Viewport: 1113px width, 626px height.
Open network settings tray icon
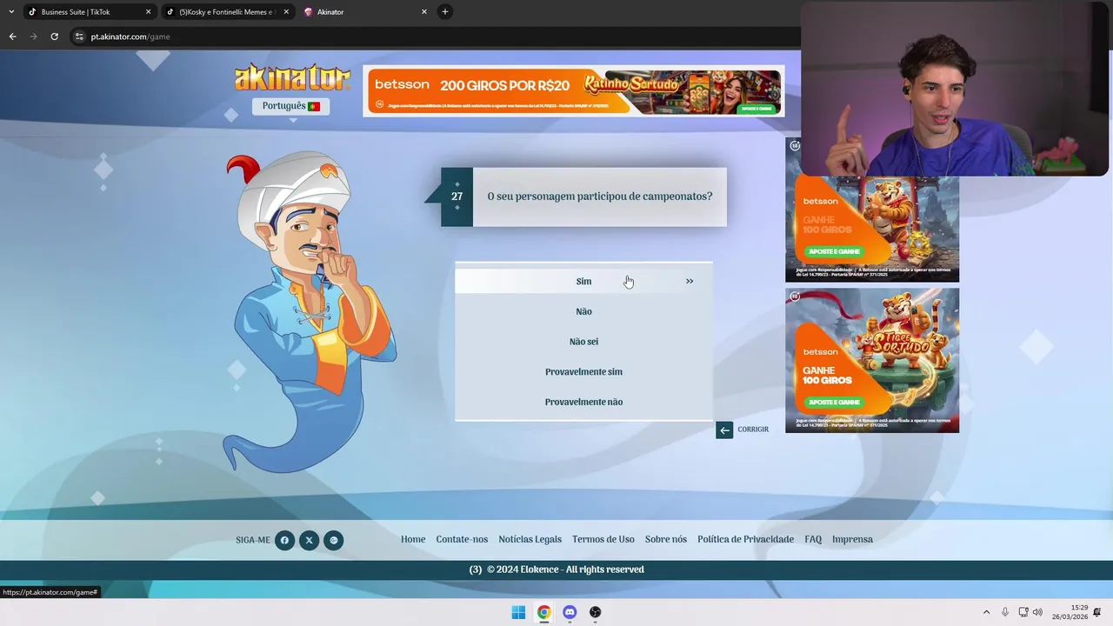click(1023, 612)
